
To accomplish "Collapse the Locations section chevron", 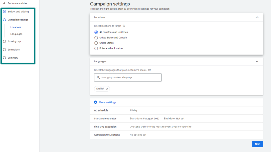I will click(x=257, y=17).
